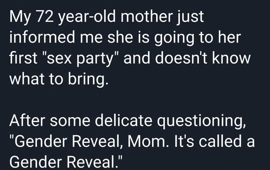Screen dimensions: 270x170
Task: Click the word "first" before sex party
Action: [x=23, y=58]
